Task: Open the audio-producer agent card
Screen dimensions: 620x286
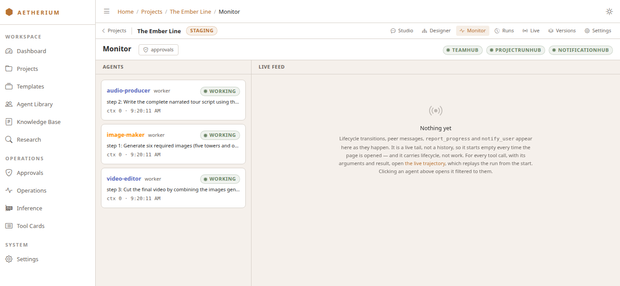Action: click(173, 100)
